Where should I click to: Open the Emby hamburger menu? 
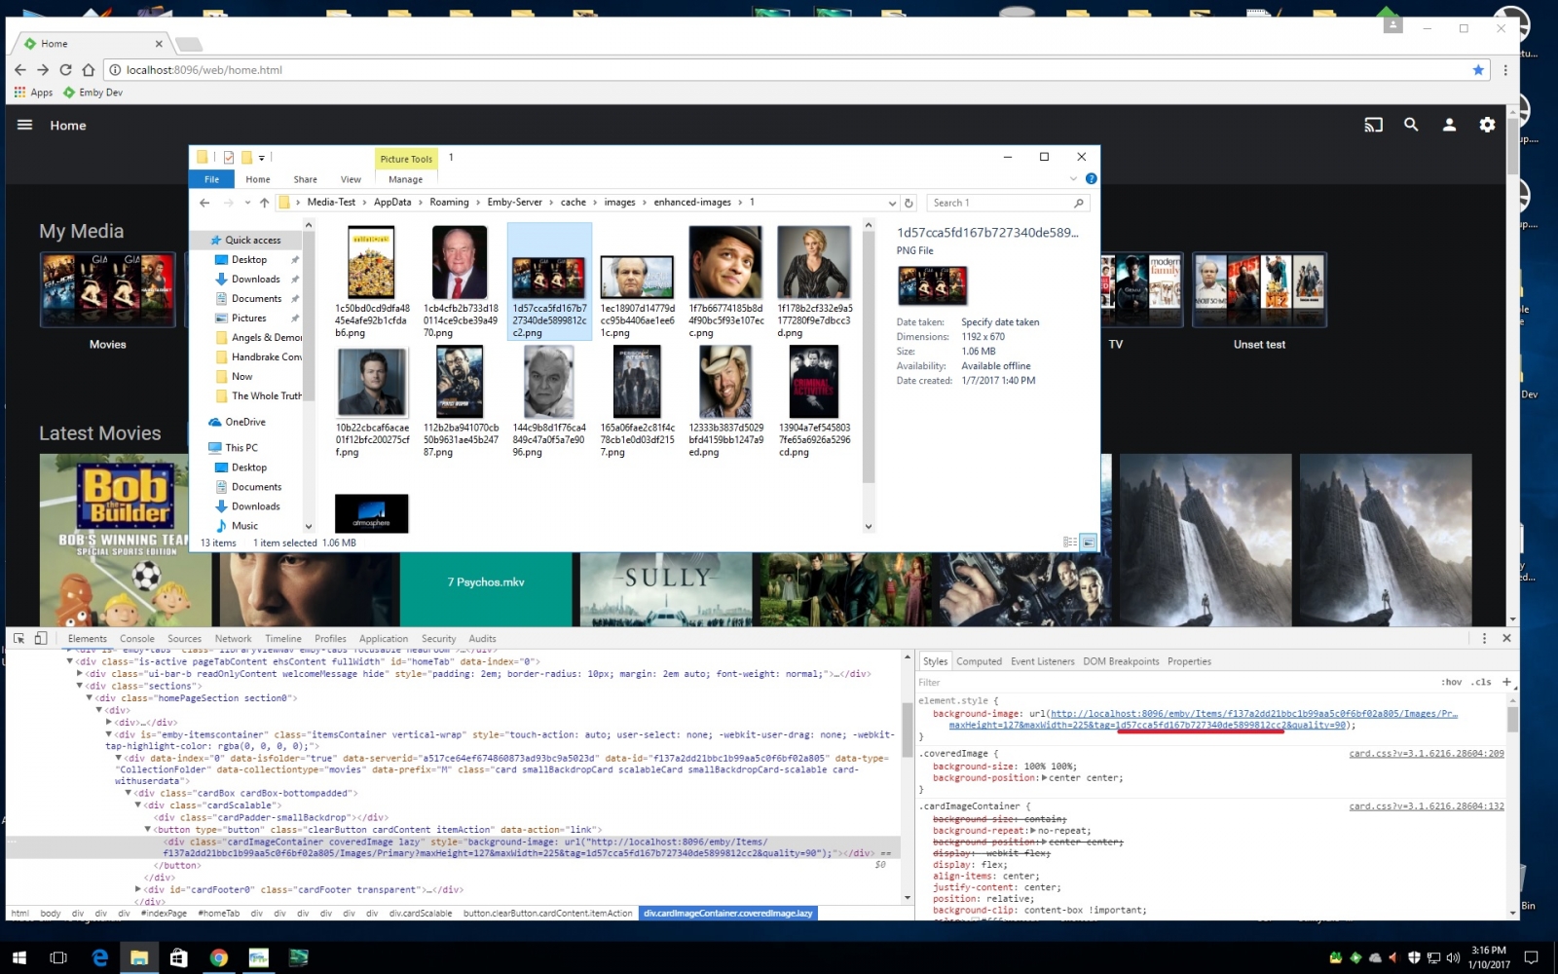pos(25,125)
